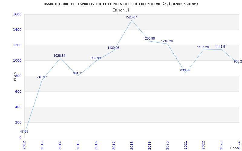Screen dimensions: 242x151
Task: Select the 2018 x-axis label
Action: pos(132,145)
